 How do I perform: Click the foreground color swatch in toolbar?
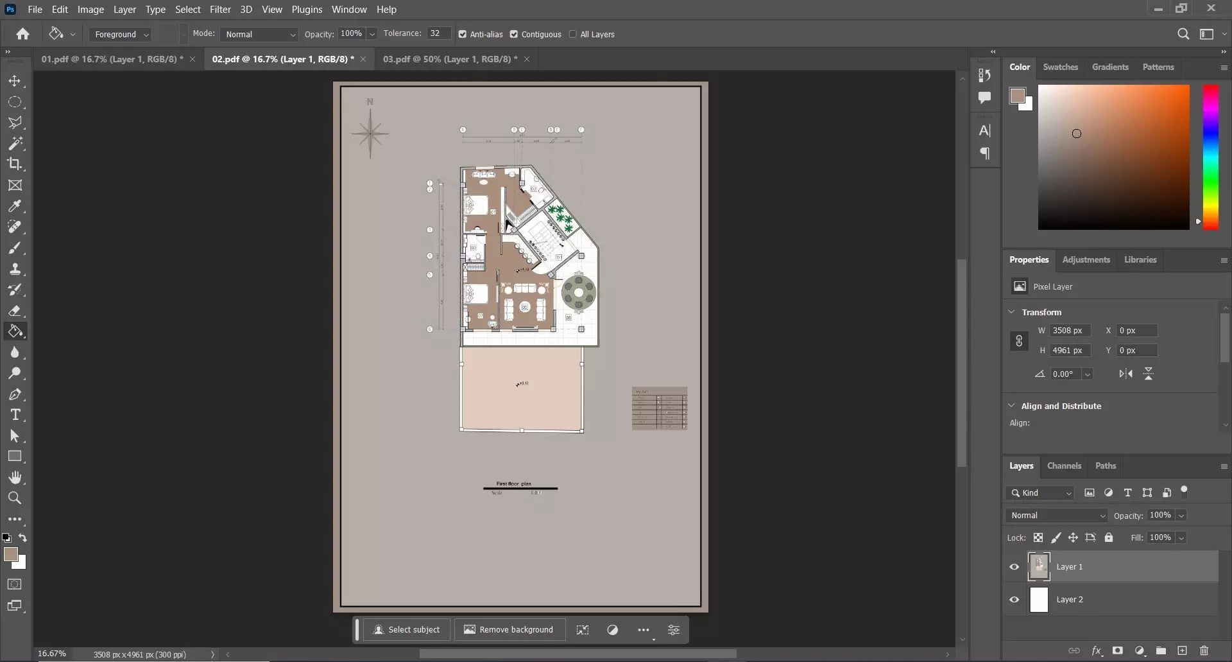pos(11,555)
